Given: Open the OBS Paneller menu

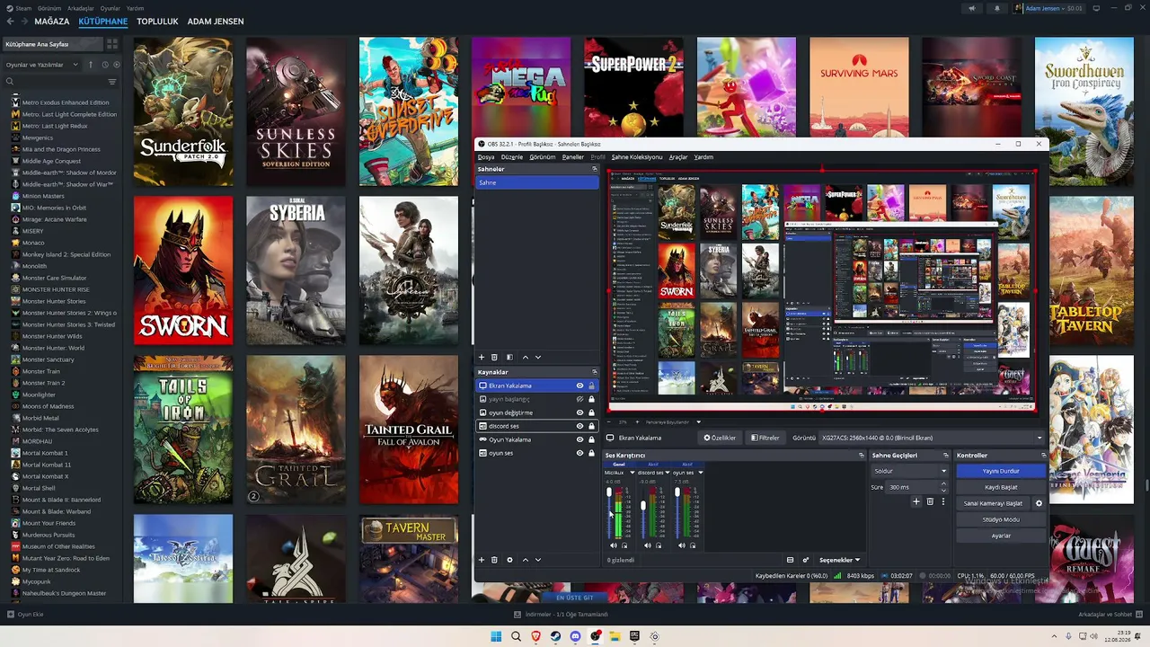Looking at the screenshot, I should coord(573,157).
